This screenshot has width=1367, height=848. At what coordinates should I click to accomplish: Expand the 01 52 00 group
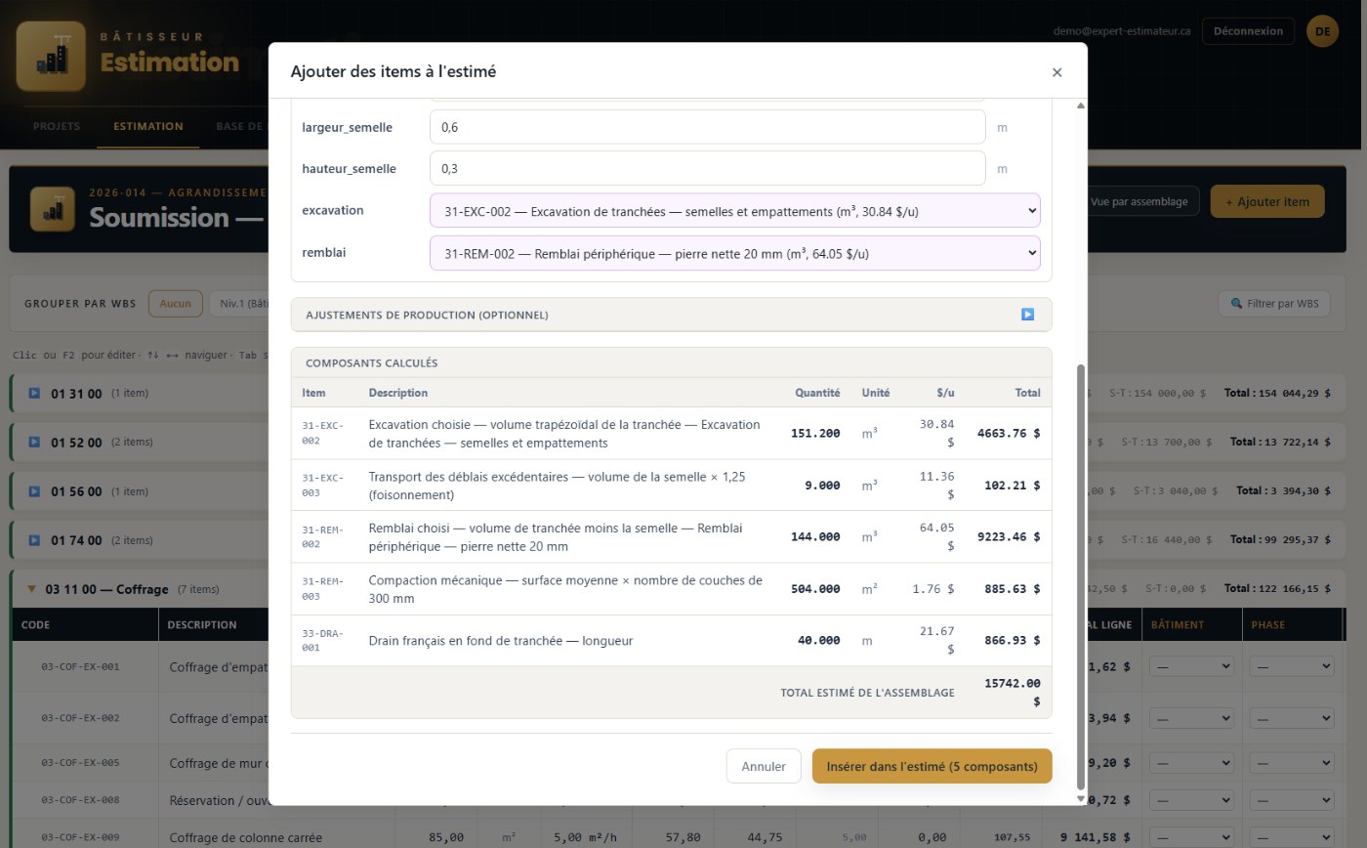coord(34,442)
